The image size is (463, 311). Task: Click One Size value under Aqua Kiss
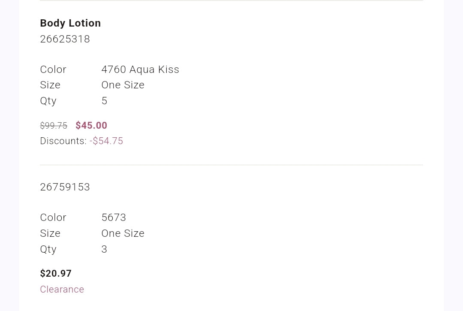point(123,85)
